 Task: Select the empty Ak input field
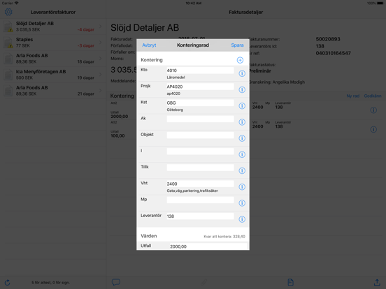coord(200,119)
